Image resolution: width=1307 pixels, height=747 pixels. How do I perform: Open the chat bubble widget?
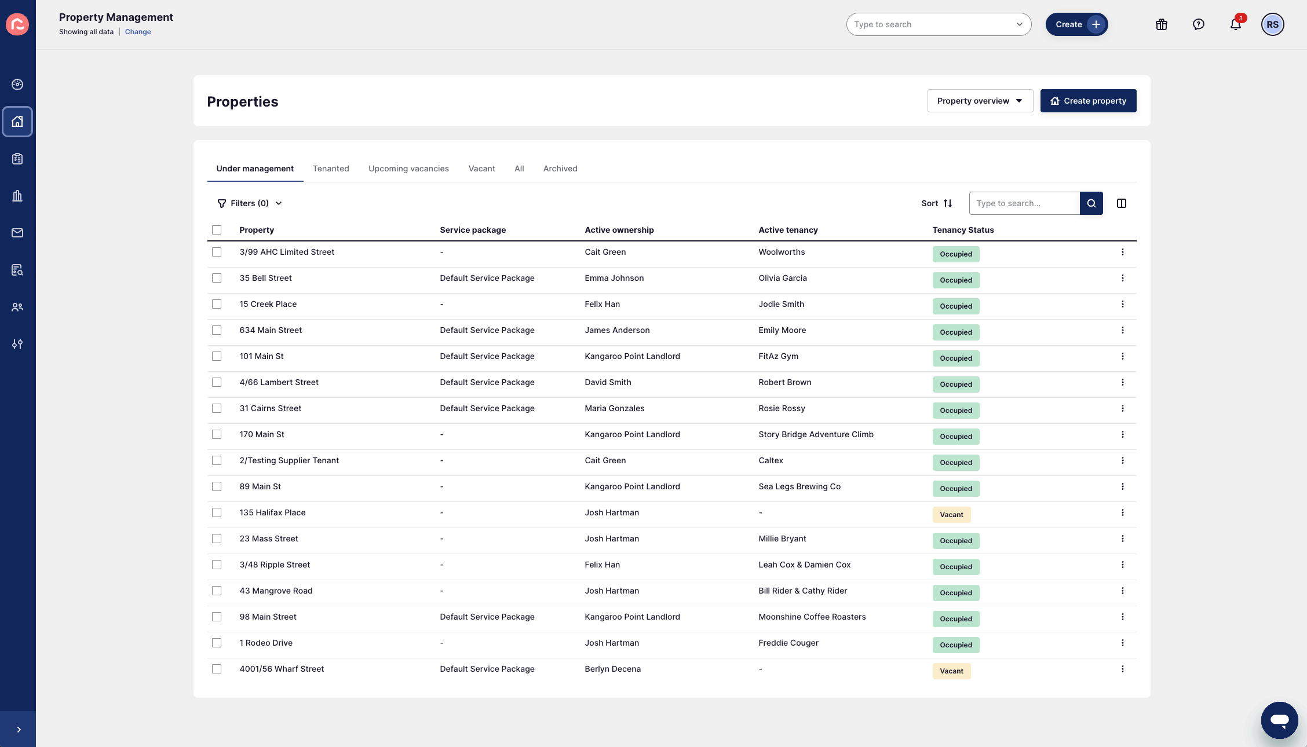click(1279, 720)
